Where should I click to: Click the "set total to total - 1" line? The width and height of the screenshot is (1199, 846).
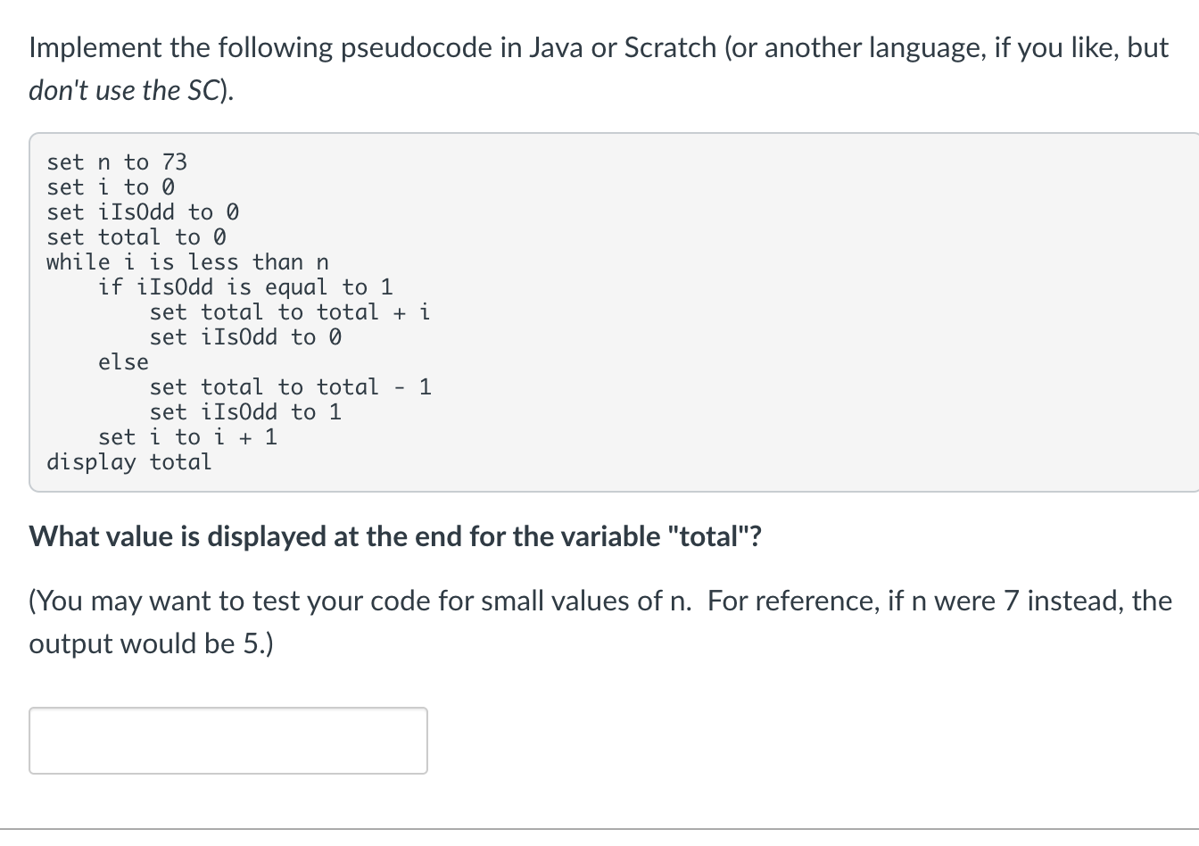[x=290, y=387]
